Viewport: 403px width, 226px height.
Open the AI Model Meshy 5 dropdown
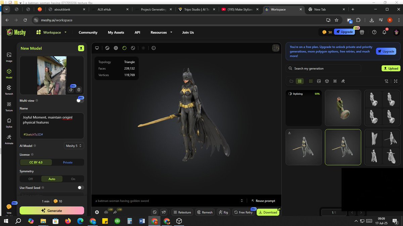click(x=74, y=146)
